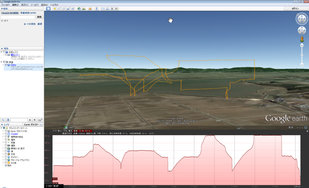
Task: Toggle the 観光ツアー checkbox
Action: click(6, 55)
